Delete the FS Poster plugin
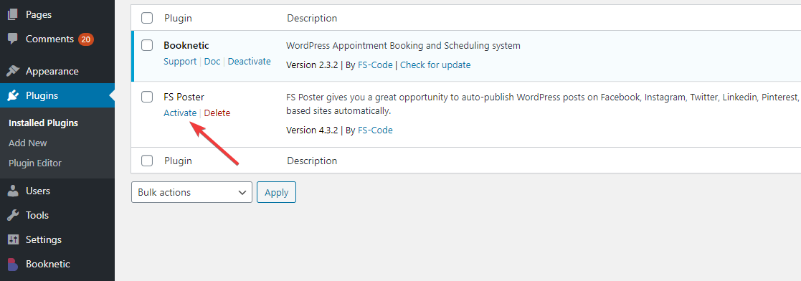The image size is (801, 281). coord(217,113)
